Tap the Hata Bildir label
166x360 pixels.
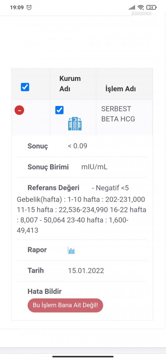44,291
